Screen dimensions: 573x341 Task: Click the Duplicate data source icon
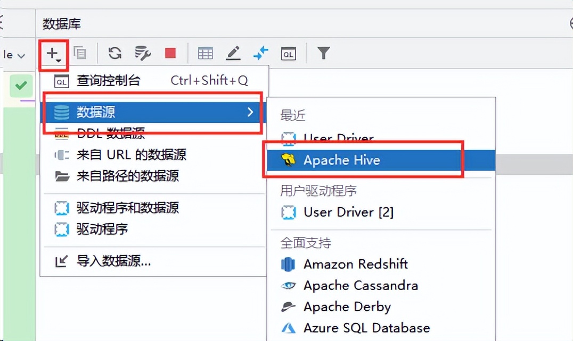80,53
